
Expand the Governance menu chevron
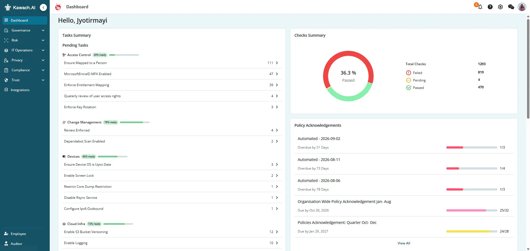43,30
